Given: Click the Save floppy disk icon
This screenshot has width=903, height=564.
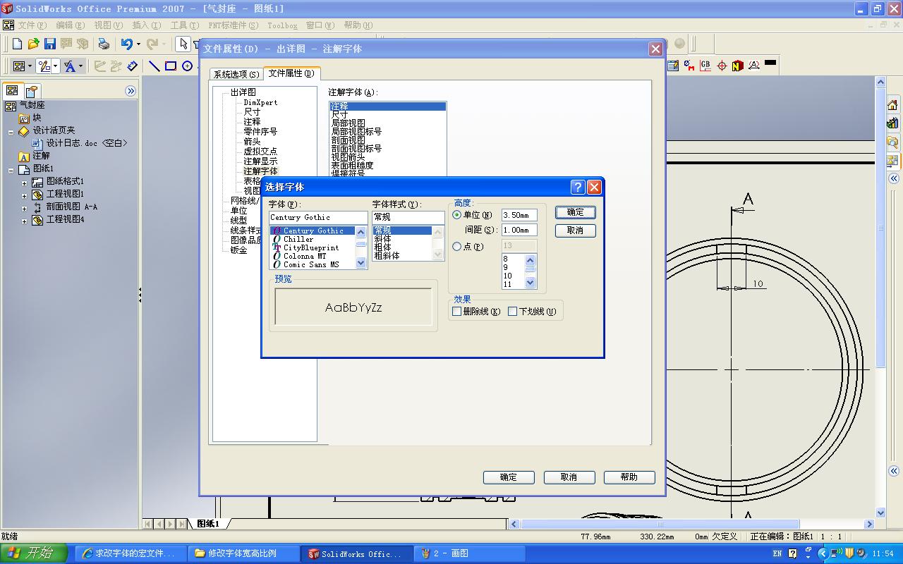Looking at the screenshot, I should tap(50, 44).
